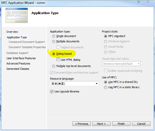Click the help question mark icon
Image resolution: width=155 pixels, height=131 pixels.
click(x=139, y=1)
